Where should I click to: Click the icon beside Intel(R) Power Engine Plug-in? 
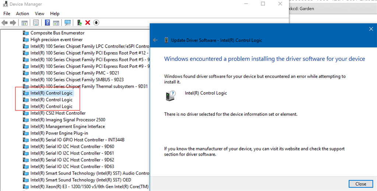click(x=26, y=133)
